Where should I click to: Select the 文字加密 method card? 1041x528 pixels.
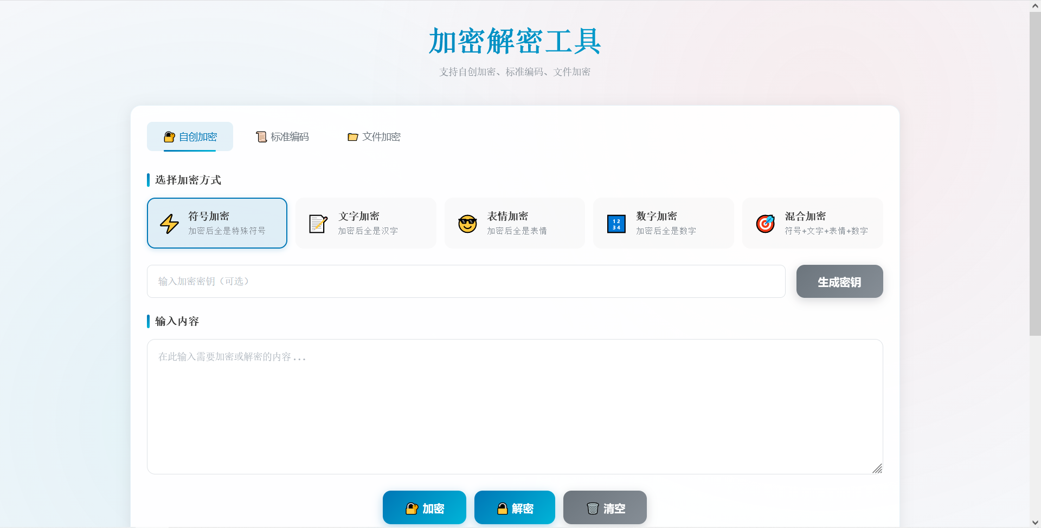pos(366,223)
